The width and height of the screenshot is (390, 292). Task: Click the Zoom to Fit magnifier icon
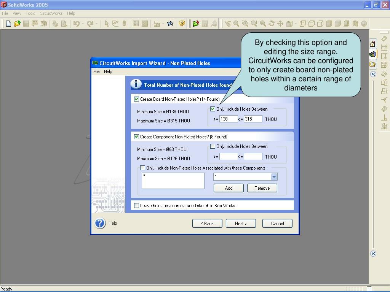point(236,24)
